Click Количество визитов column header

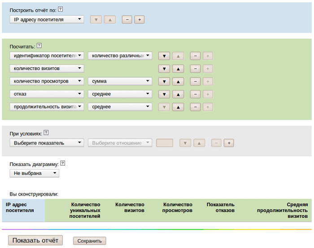point(130,208)
